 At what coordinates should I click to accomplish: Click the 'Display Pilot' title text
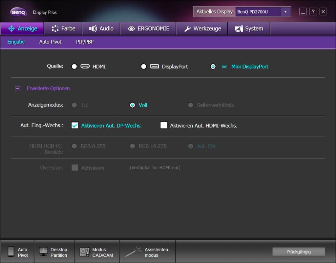45,12
